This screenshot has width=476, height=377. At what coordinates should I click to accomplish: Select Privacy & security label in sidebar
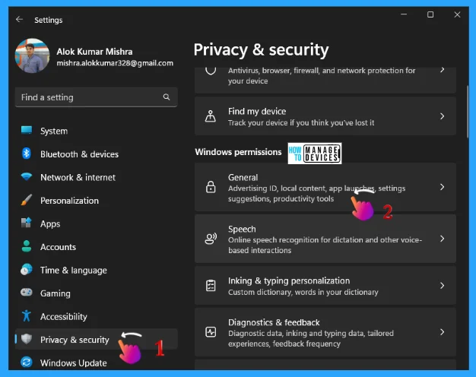pos(75,340)
